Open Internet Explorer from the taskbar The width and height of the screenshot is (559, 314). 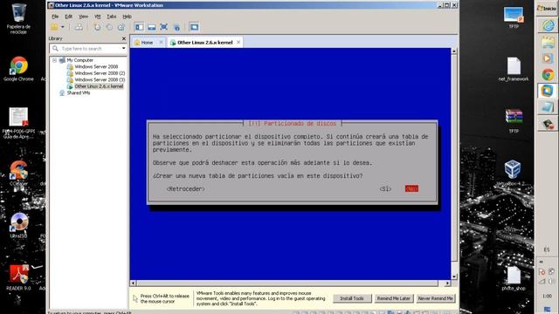pyautogui.click(x=548, y=25)
